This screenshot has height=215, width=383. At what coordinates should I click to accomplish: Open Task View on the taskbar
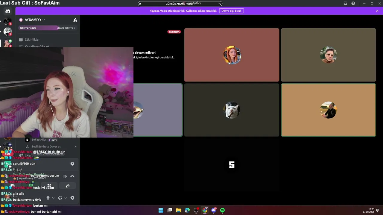pyautogui.click(x=170, y=210)
